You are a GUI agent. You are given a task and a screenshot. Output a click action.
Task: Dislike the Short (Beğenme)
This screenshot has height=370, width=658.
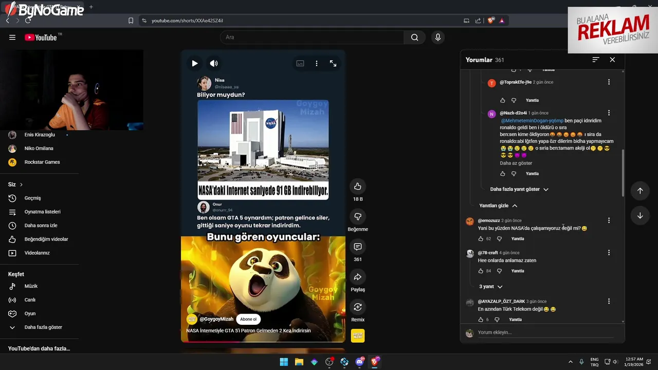pyautogui.click(x=358, y=216)
